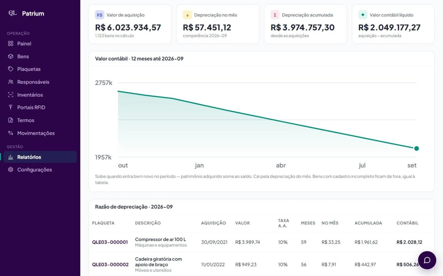The image size is (443, 276).
Task: Click the CONTÁBIL column header
Action: [407, 223]
